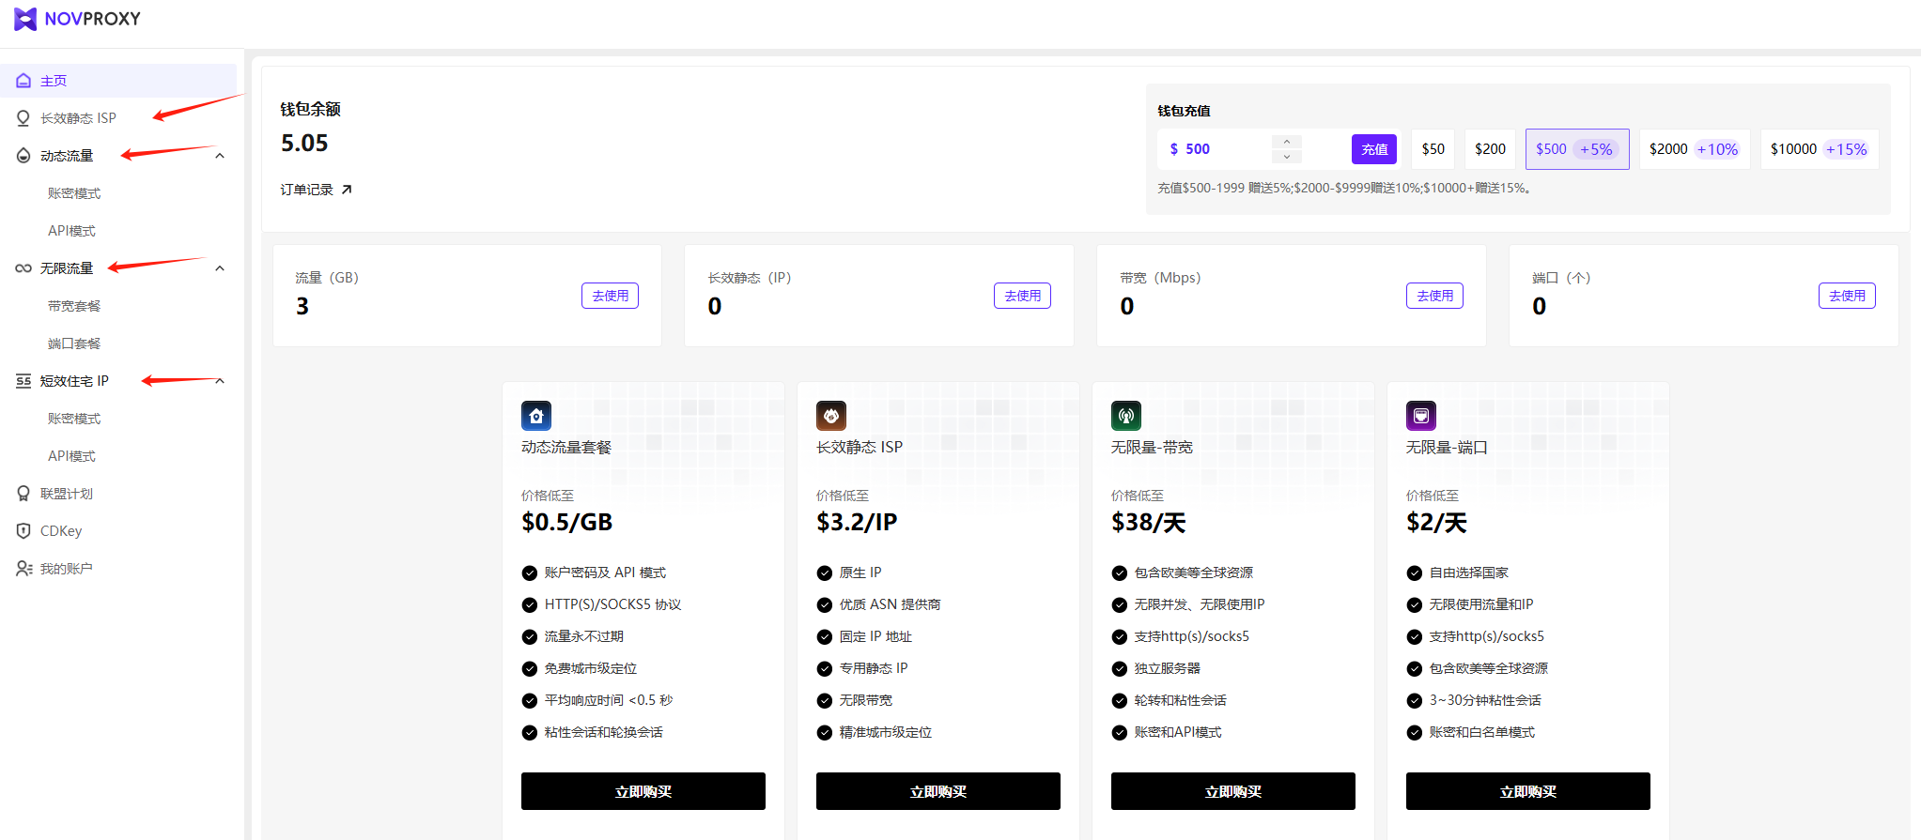
Task: Click 去使用 on 端口 (个) card
Action: click(1847, 296)
